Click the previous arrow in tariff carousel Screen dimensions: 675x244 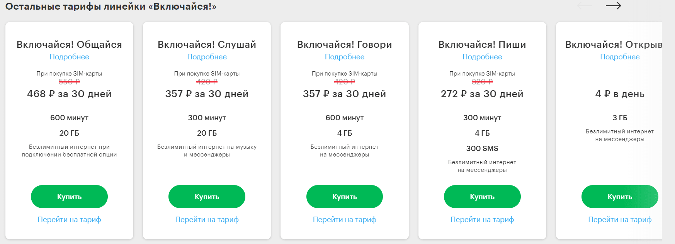click(x=585, y=6)
